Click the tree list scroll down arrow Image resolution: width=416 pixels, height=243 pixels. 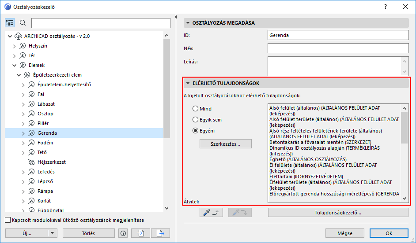tap(166, 208)
